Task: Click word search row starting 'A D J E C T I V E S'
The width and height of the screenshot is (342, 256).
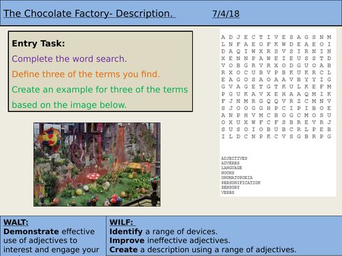Action: click(276, 37)
